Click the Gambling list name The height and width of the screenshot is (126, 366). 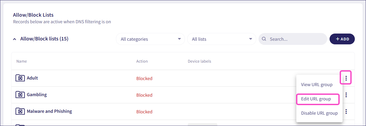coord(37,95)
